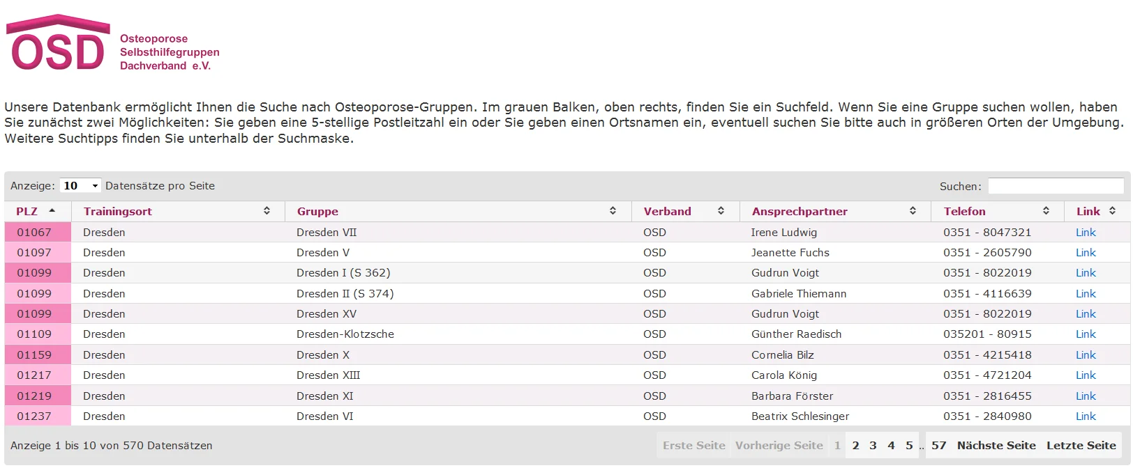
Task: Click into the Suchen search field
Action: tap(1056, 186)
